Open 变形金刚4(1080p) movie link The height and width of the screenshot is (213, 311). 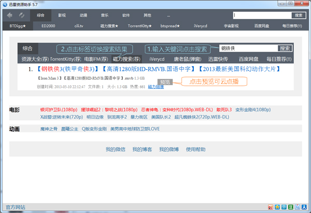253,110
